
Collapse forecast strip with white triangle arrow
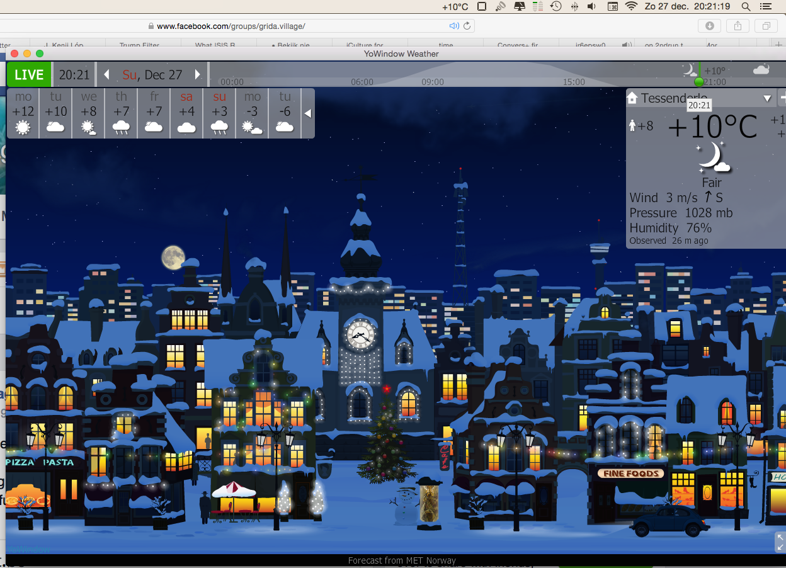[308, 113]
